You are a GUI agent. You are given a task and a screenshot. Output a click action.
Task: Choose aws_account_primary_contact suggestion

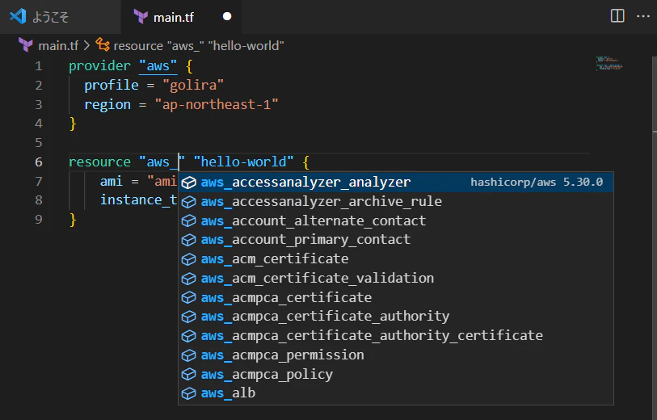click(x=396, y=240)
